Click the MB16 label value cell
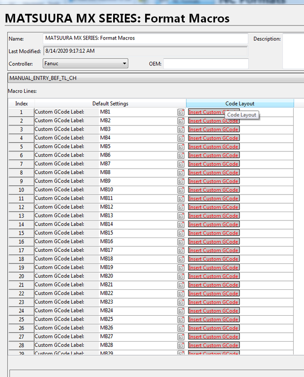Screen dimensions: 304x377 pyautogui.click(x=138, y=242)
